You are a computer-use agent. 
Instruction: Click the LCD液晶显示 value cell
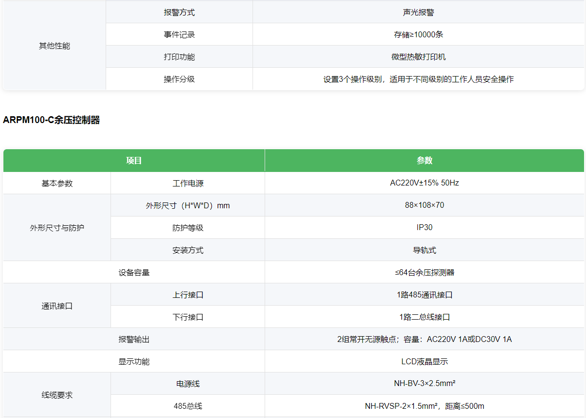pos(425,361)
